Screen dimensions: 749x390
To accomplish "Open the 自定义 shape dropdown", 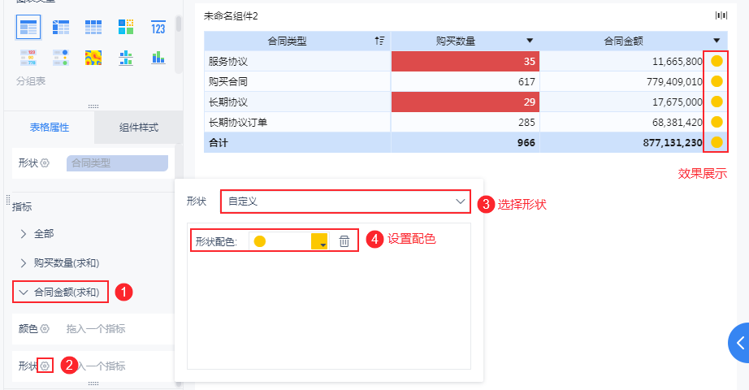I will [345, 201].
